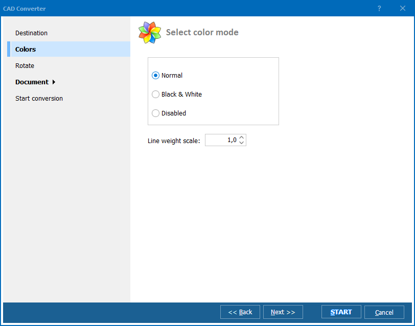This screenshot has width=415, height=326.
Task: Go to previous step with << Back
Action: [x=240, y=312]
